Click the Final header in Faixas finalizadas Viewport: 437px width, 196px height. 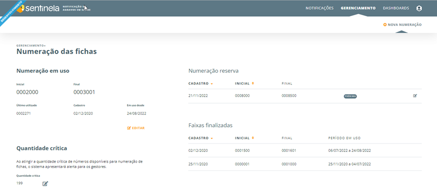click(x=287, y=138)
